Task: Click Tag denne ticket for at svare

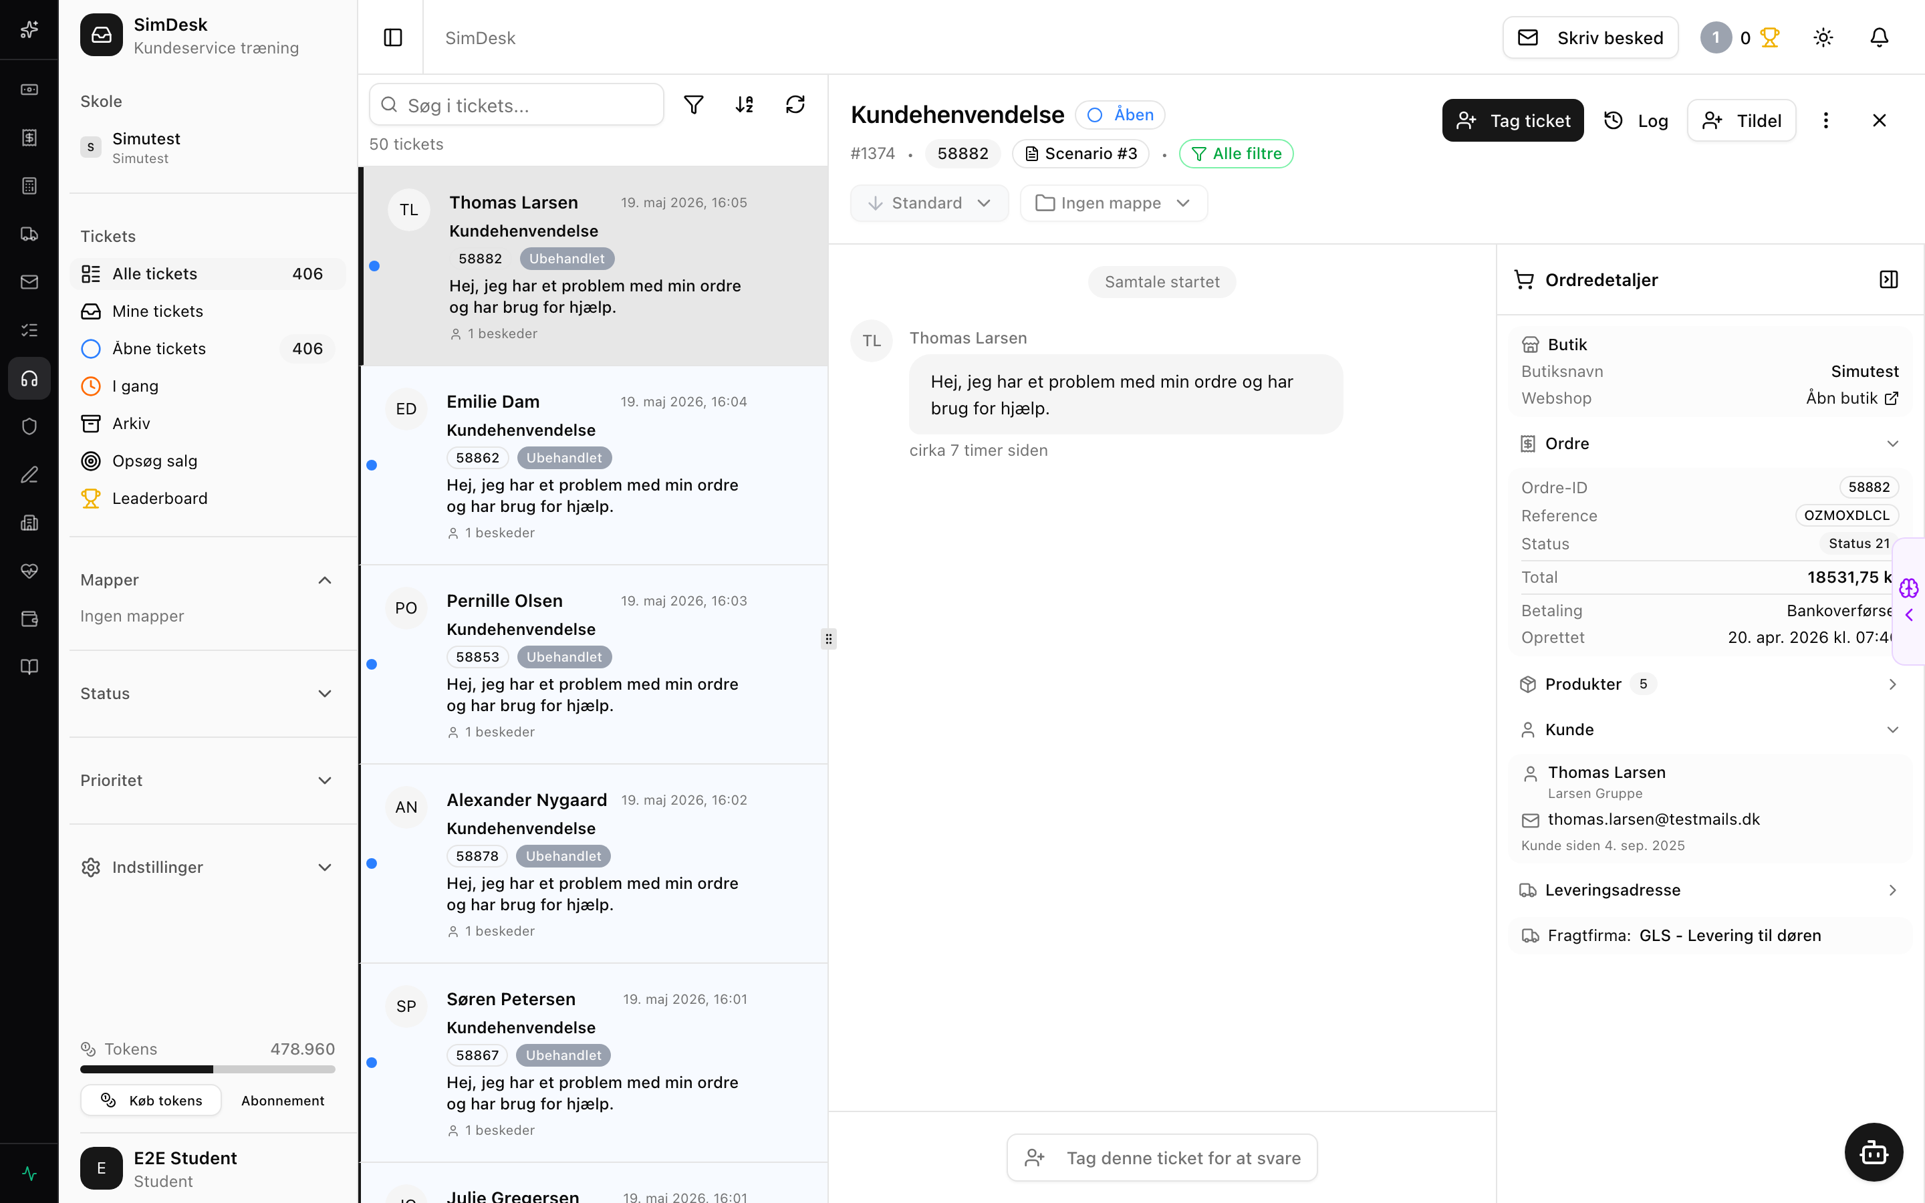Action: tap(1162, 1158)
